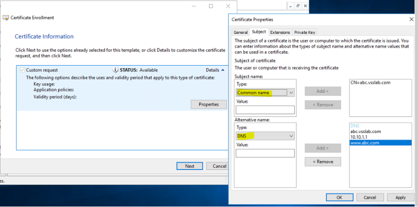Remove the selected alternative name entry
Screen dimensions: 418x207
tap(323, 162)
